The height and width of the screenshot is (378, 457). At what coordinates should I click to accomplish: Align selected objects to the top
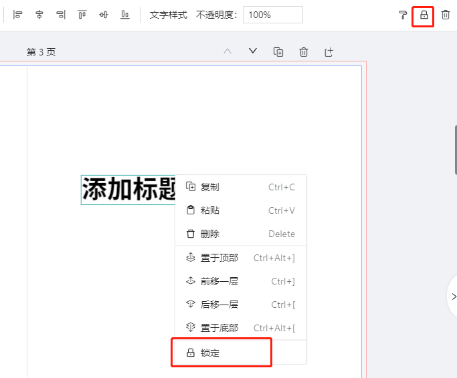point(82,15)
